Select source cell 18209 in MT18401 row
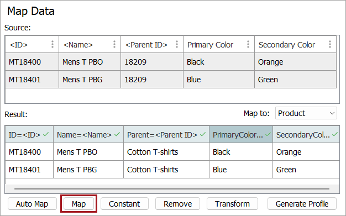The height and width of the screenshot is (216, 346). tap(152, 80)
